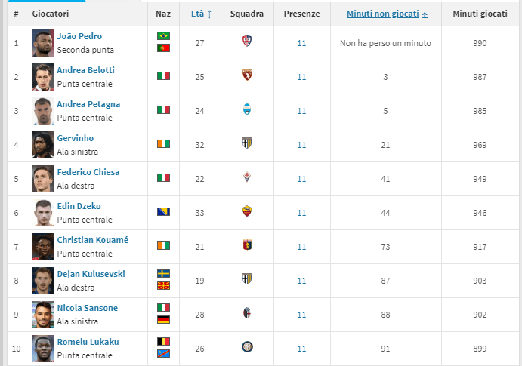Open SPAL club crest in Petagna row
522x366 pixels.
point(247,109)
